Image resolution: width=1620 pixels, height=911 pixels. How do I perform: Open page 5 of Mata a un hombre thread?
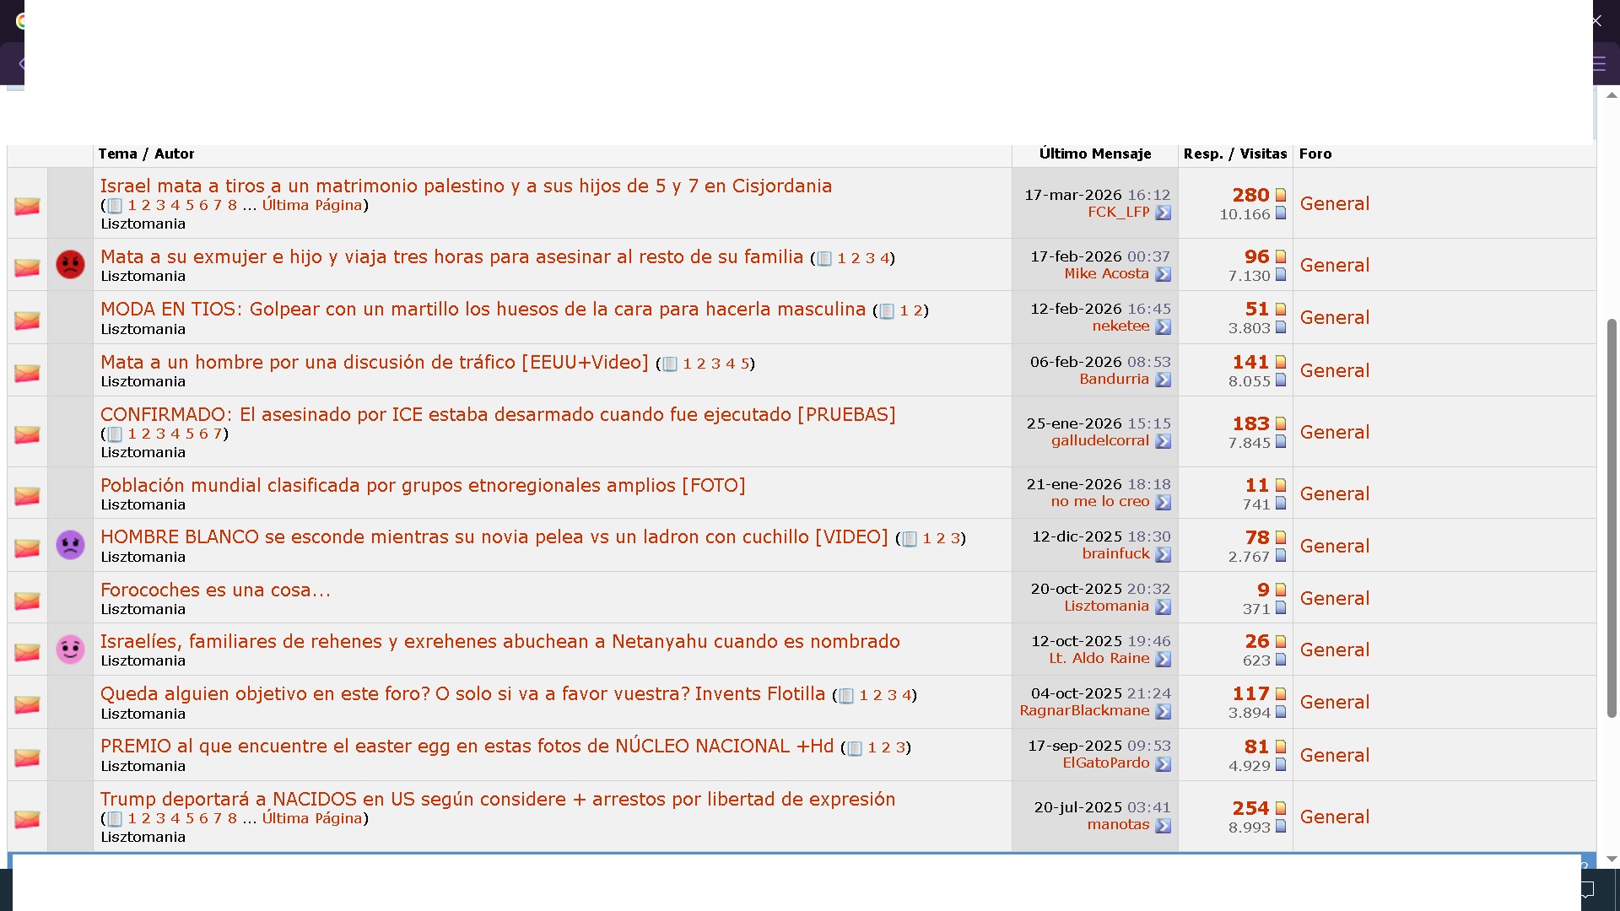point(745,364)
